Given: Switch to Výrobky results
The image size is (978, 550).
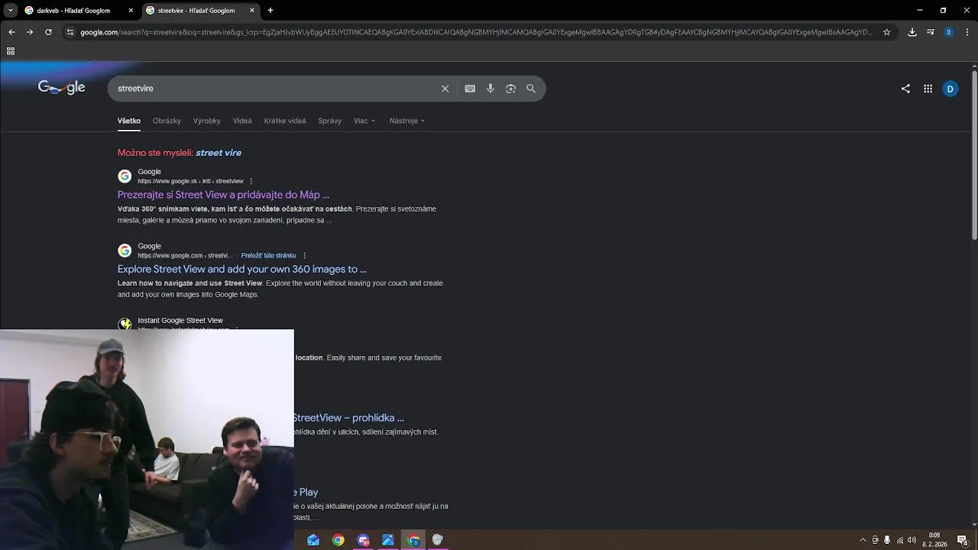Looking at the screenshot, I should [x=207, y=121].
